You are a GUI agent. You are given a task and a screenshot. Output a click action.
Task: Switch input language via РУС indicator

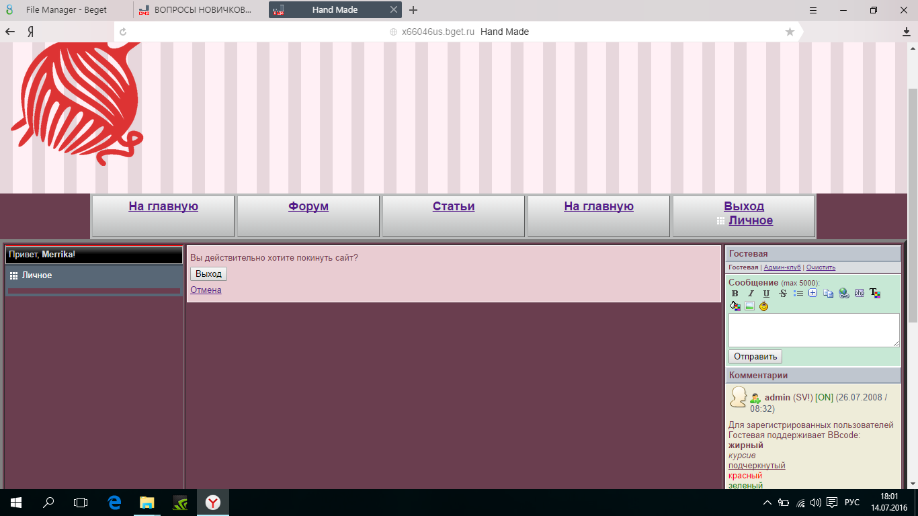coord(851,503)
